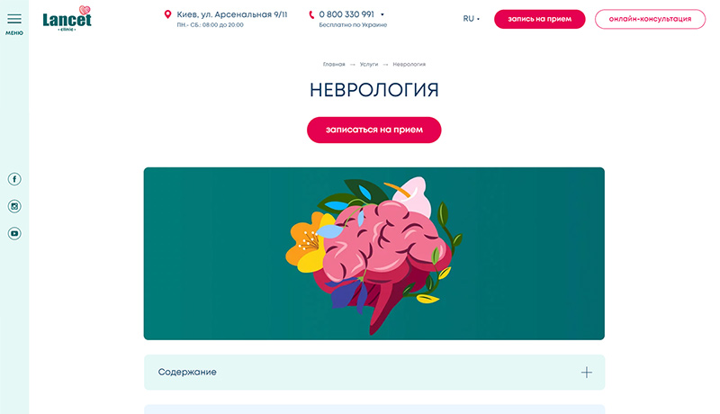Image resolution: width=720 pixels, height=414 pixels.
Task: Click the Facebook icon in sidebar
Action: (x=14, y=179)
